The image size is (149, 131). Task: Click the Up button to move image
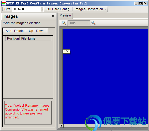point(31,31)
